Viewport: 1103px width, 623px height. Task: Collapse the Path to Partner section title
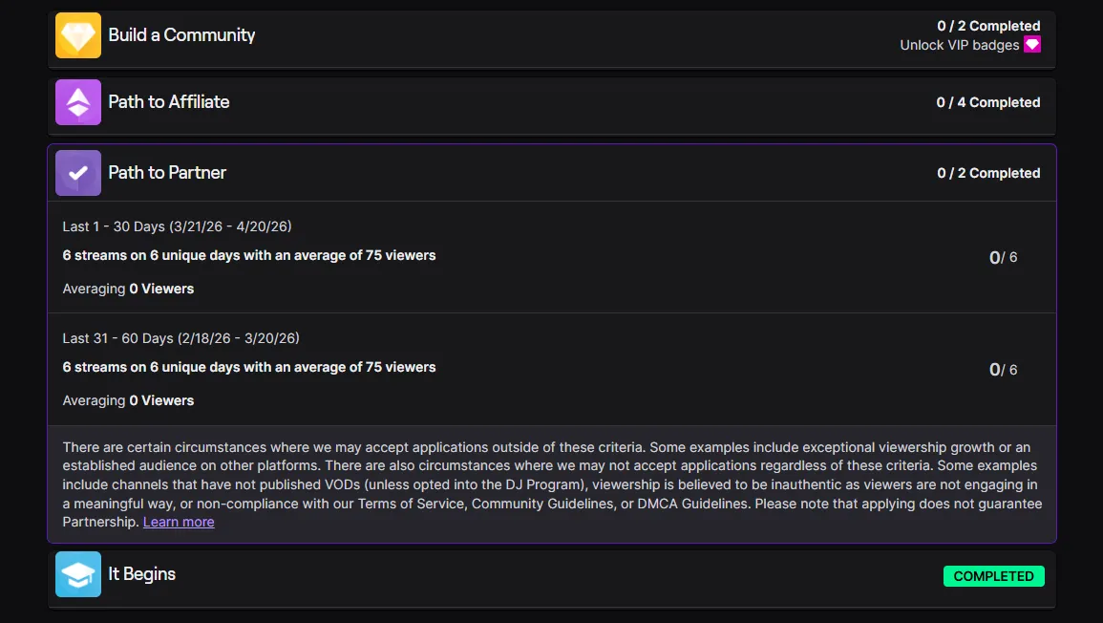click(167, 173)
